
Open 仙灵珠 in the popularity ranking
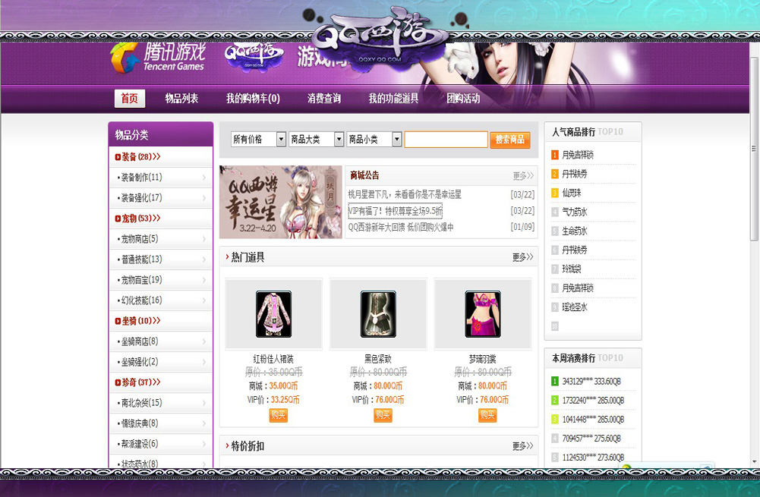point(572,193)
